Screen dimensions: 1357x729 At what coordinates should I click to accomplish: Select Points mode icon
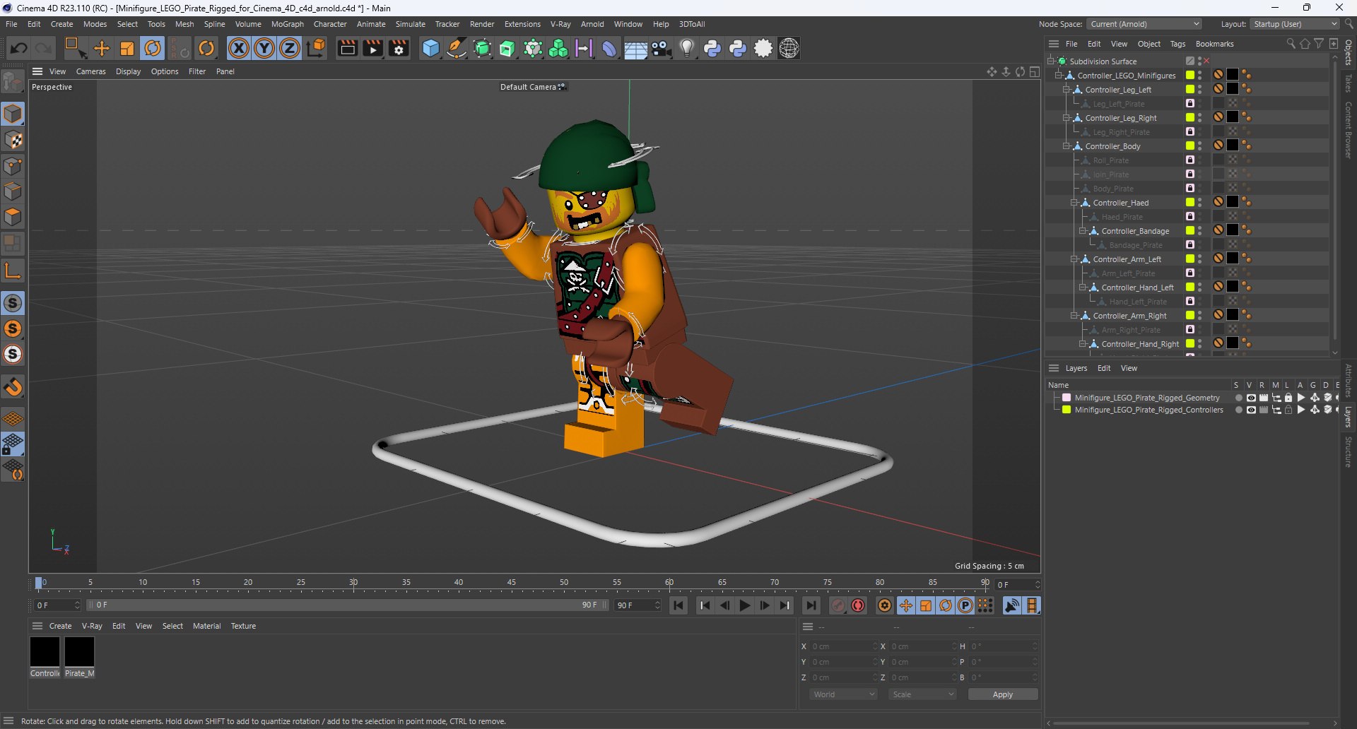tap(13, 166)
